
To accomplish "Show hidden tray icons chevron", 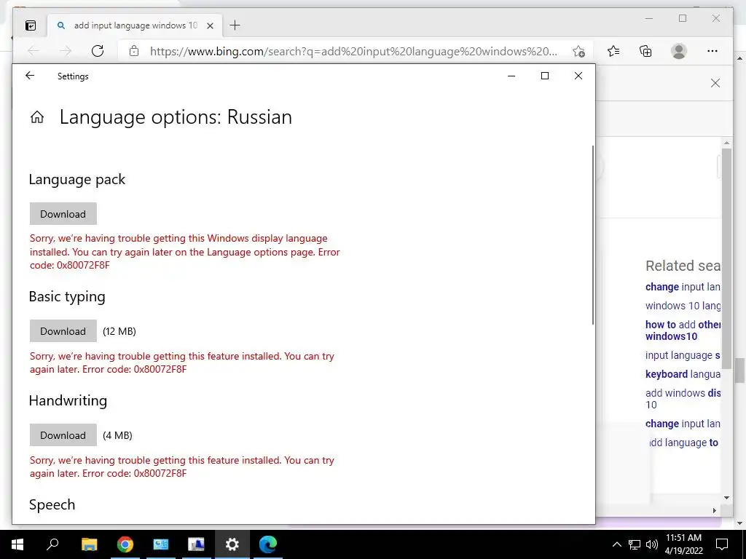I will coord(616,544).
